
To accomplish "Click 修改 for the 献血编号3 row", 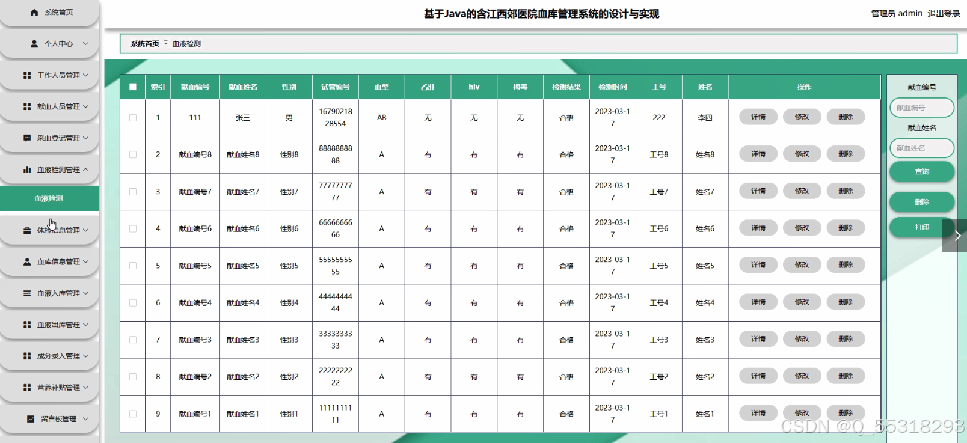I will click(x=802, y=339).
